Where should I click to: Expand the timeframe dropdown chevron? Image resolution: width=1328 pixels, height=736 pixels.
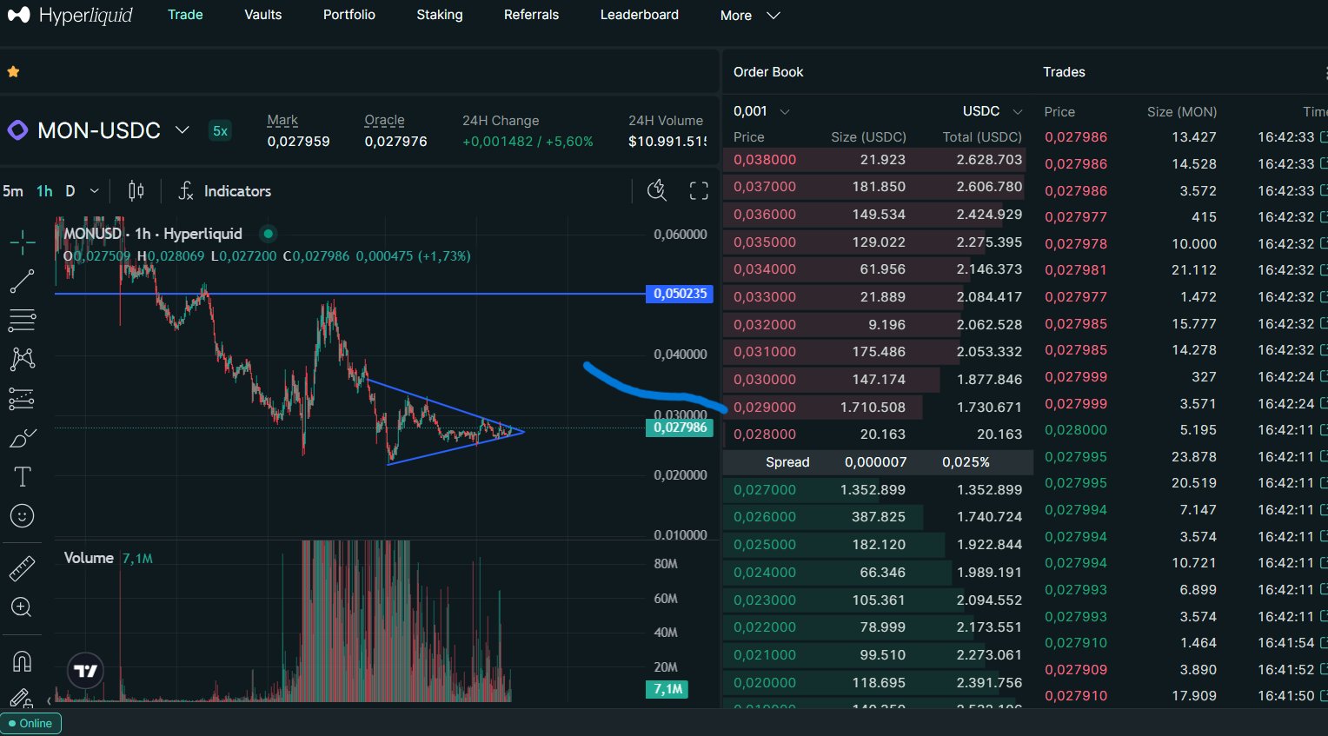95,191
